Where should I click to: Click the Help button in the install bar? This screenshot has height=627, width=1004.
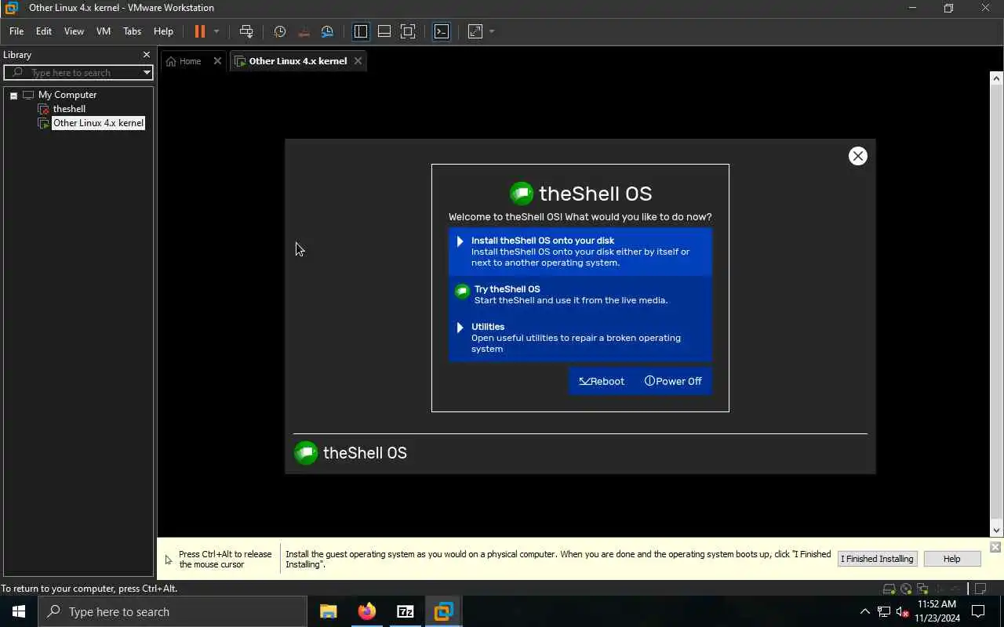pyautogui.click(x=951, y=559)
